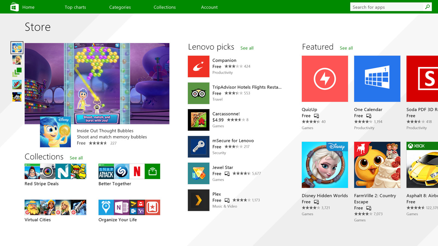This screenshot has width=438, height=246.
Task: Click the Jewel Star title text
Action: point(223,167)
